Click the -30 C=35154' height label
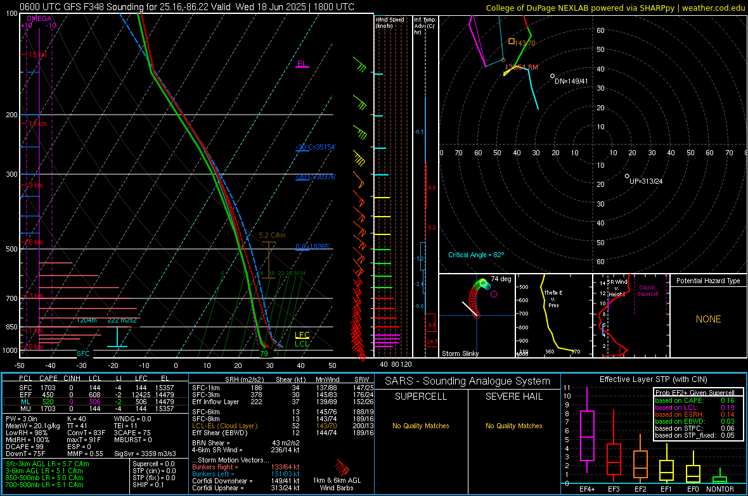This screenshot has width=748, height=496. click(316, 147)
